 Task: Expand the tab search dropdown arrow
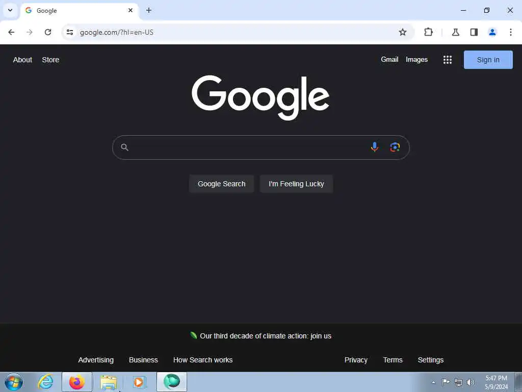click(10, 10)
